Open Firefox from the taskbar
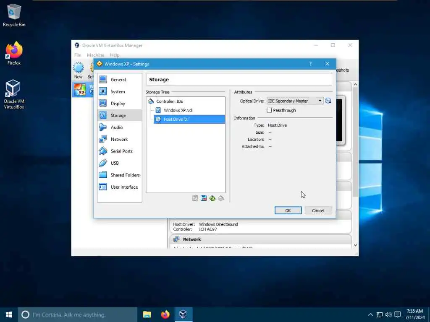 point(165,314)
